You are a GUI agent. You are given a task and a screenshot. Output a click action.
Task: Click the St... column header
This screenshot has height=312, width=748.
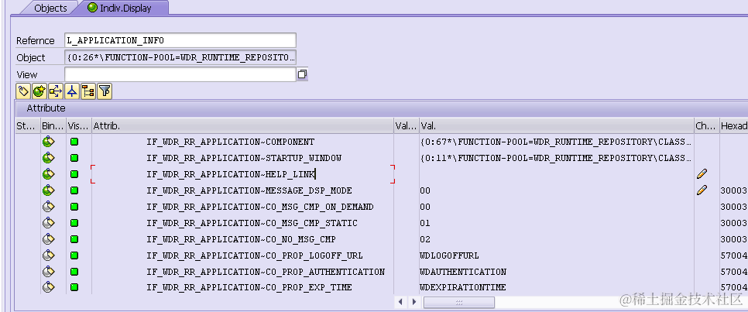(27, 126)
